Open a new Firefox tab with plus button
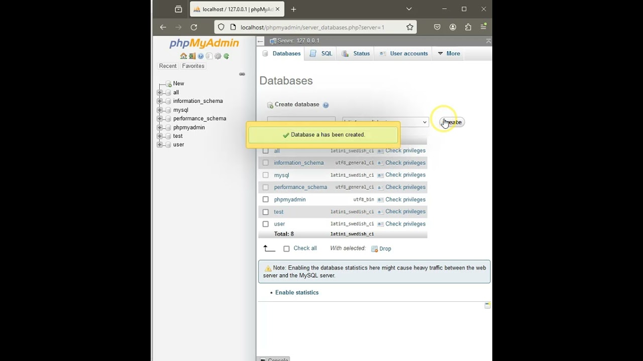643x361 pixels. (293, 9)
